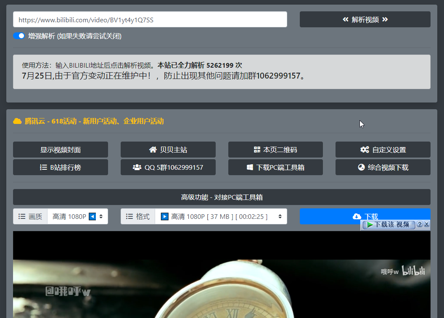Close the 下载该视频 overlay bar
The image size is (444, 318).
coord(427,224)
